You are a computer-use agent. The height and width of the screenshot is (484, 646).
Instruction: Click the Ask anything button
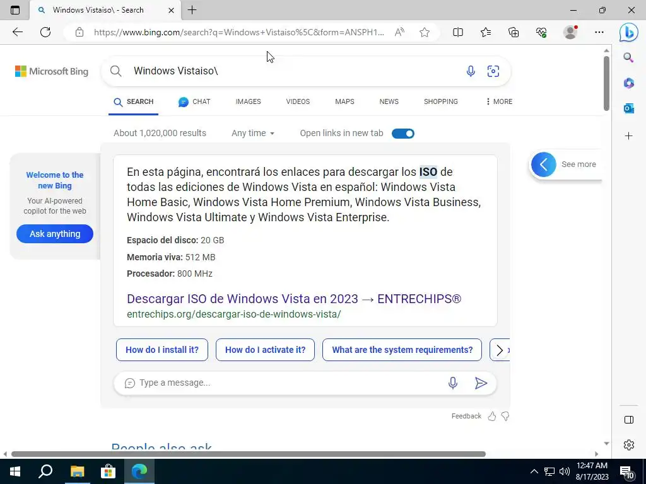(55, 234)
